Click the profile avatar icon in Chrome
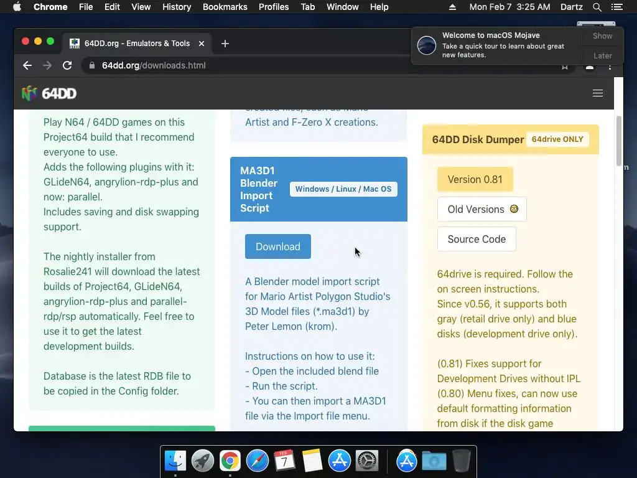 (x=590, y=67)
